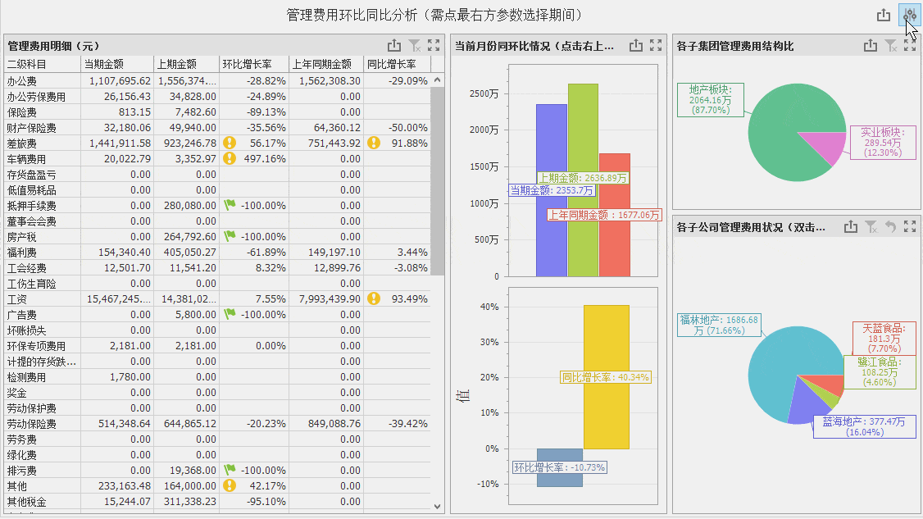Select the 福利费 row label
Viewport: 923px width, 519px height.
[22, 253]
